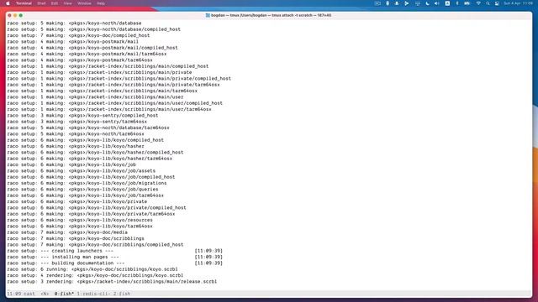Open the View menu
The width and height of the screenshot is (538, 302).
[67, 3]
